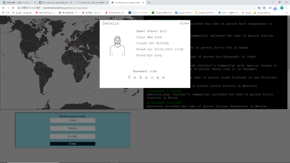Click the vertical page scrollbar
The width and height of the screenshot is (290, 163).
tap(289, 62)
